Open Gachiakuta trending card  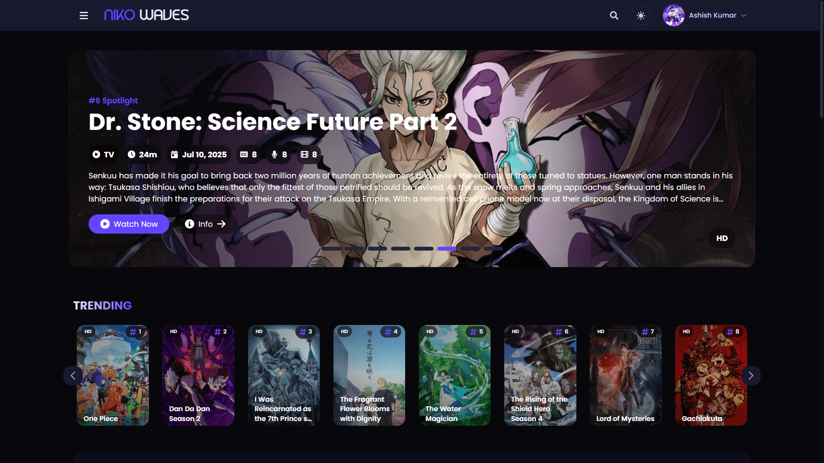(x=711, y=375)
